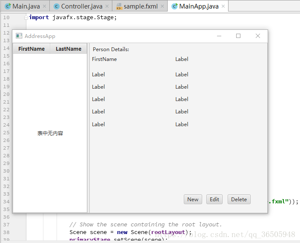Open the sample.fxml editor tab
The image size is (300, 243).
click(140, 6)
